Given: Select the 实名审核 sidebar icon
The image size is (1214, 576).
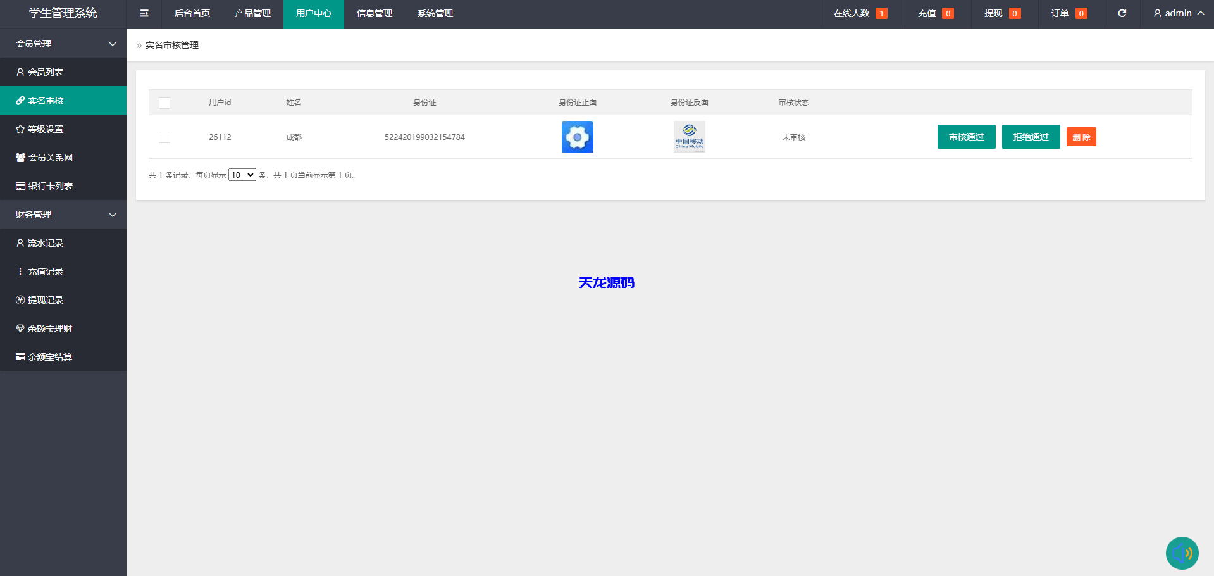Looking at the screenshot, I should pyautogui.click(x=20, y=100).
